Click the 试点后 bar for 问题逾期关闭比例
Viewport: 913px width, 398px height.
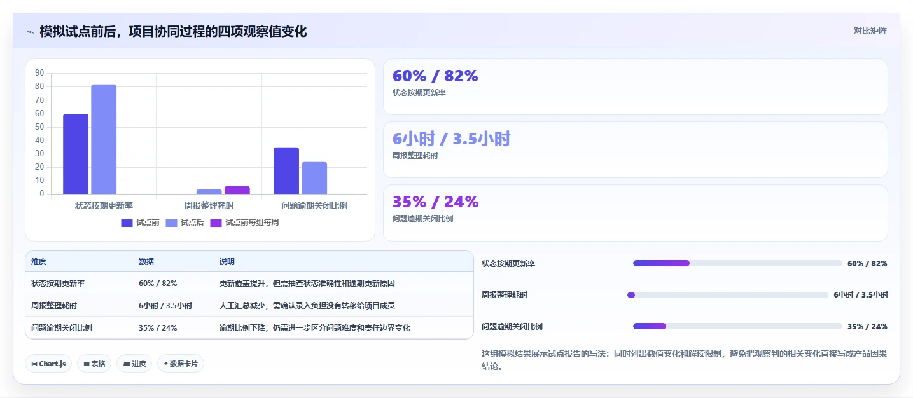pos(314,178)
